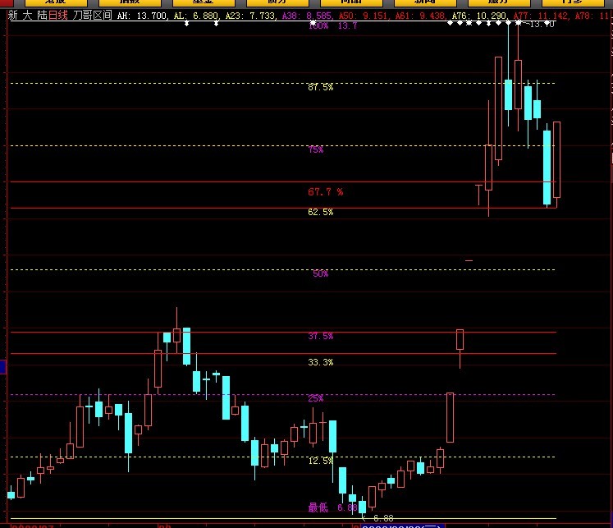
Task: Select the A23: 7.733 reading
Action: coord(250,16)
